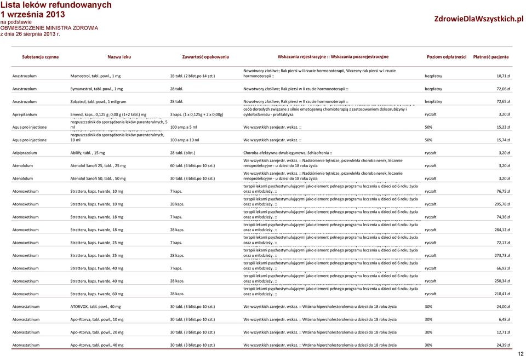Select the 'Zolastrol, tabl. powl., 1 miligram' cell

[98, 101]
